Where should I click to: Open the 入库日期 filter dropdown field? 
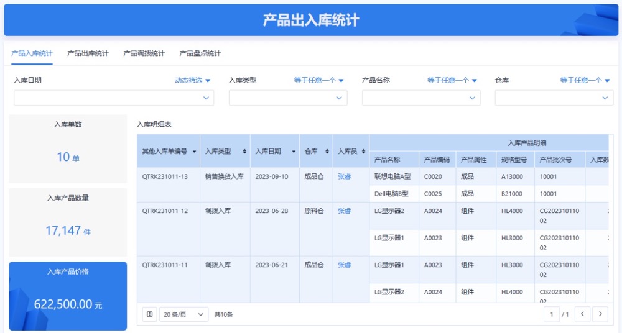pyautogui.click(x=114, y=98)
